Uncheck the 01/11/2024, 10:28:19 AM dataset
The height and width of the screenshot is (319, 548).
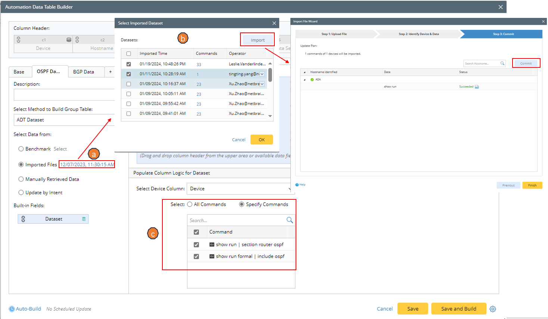(129, 74)
